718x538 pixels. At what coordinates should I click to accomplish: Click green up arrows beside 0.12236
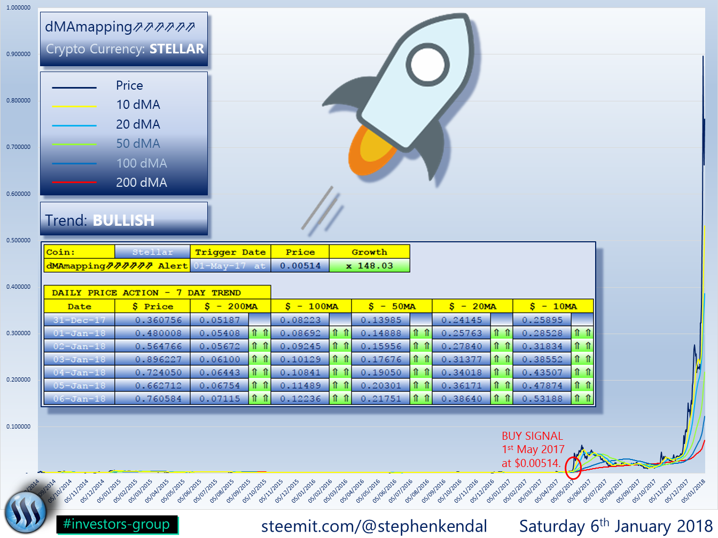[340, 398]
